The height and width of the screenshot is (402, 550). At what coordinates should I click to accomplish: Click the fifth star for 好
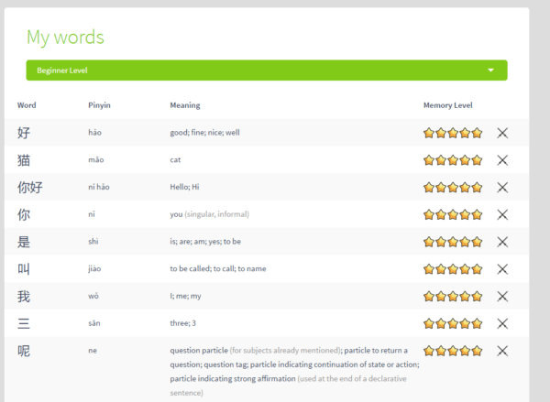click(477, 133)
